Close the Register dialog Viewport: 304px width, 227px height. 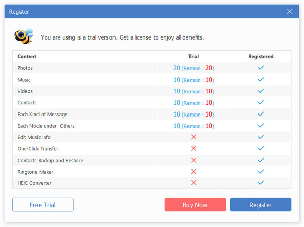point(290,12)
